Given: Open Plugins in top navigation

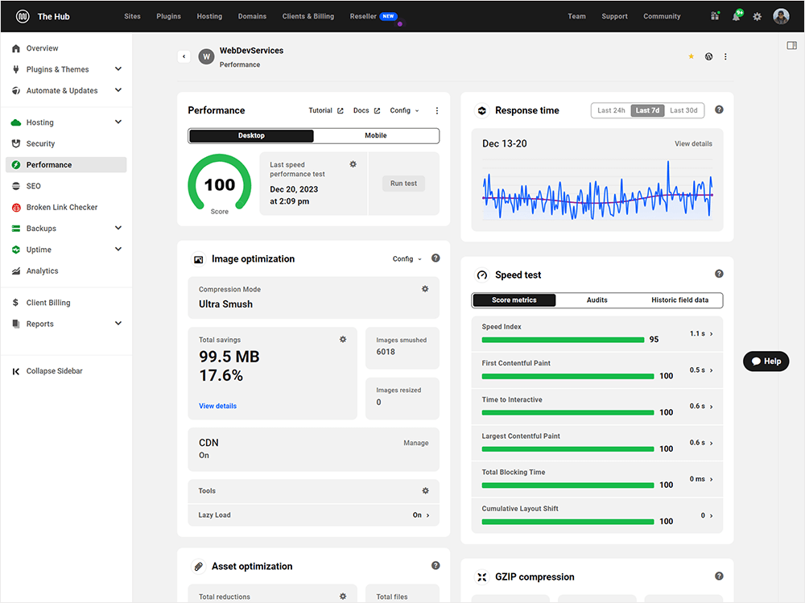Looking at the screenshot, I should (x=168, y=16).
